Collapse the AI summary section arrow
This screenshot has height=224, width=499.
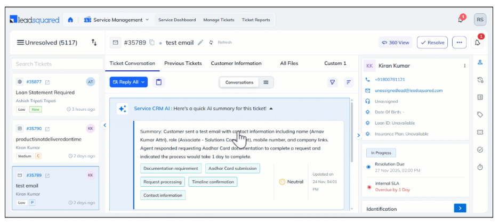tap(271, 109)
